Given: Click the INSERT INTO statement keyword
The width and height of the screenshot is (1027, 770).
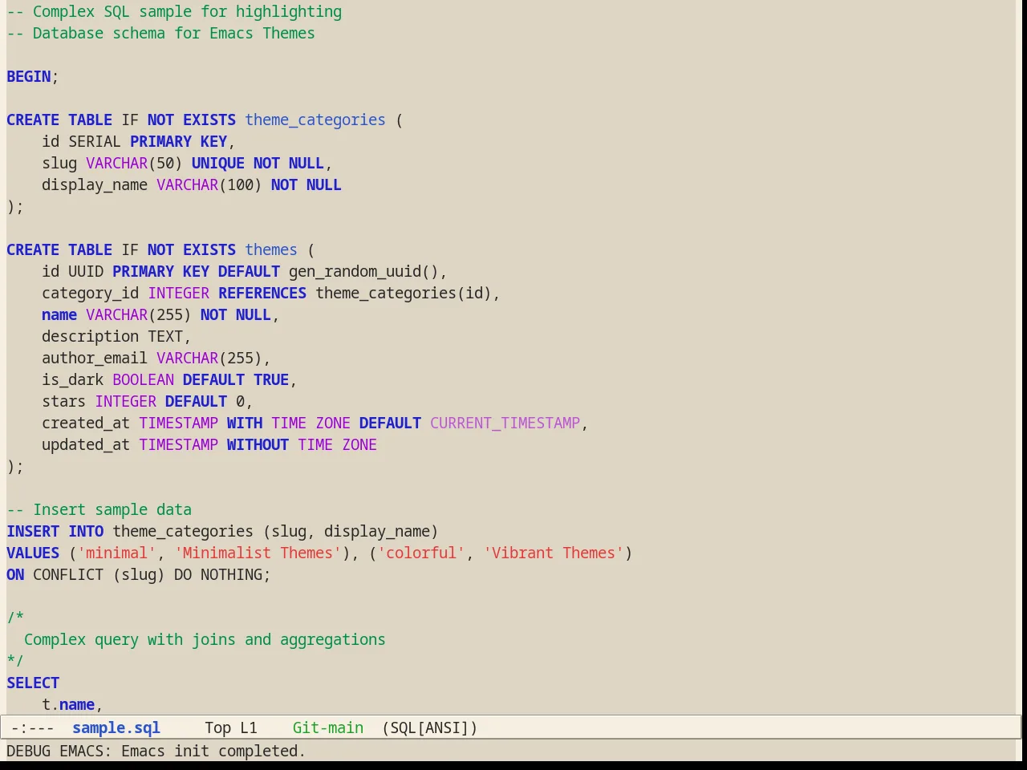Looking at the screenshot, I should pyautogui.click(x=55, y=531).
